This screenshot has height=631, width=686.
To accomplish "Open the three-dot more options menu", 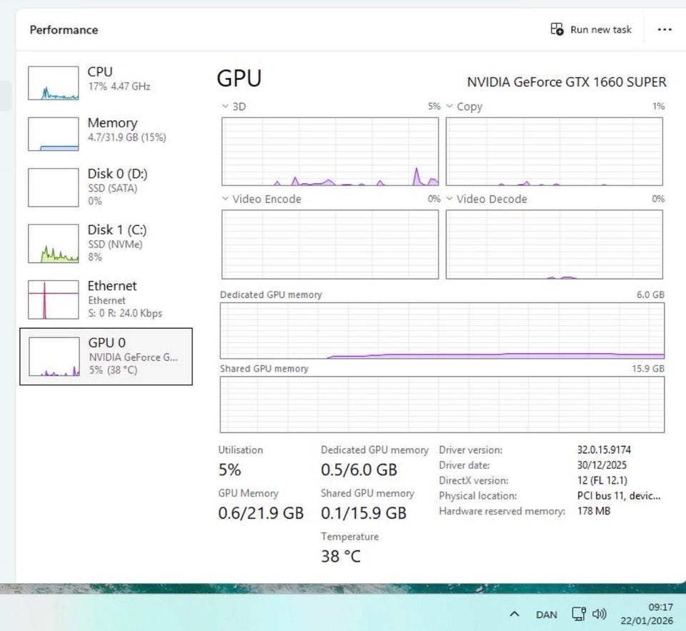I will coord(664,29).
